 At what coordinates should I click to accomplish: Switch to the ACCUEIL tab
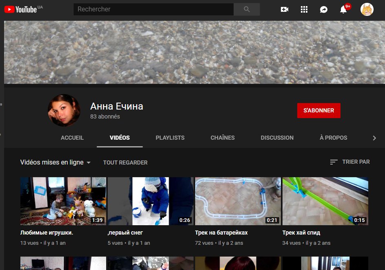72,138
